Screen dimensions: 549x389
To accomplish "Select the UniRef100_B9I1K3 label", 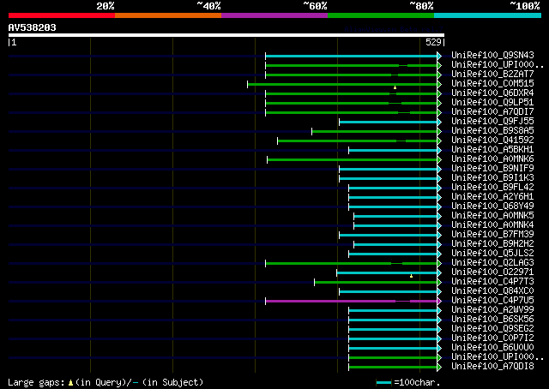I will (x=492, y=178).
